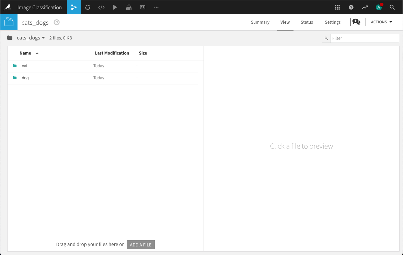The height and width of the screenshot is (255, 403).
Task: Open the activity trend icon
Action: (365, 7)
